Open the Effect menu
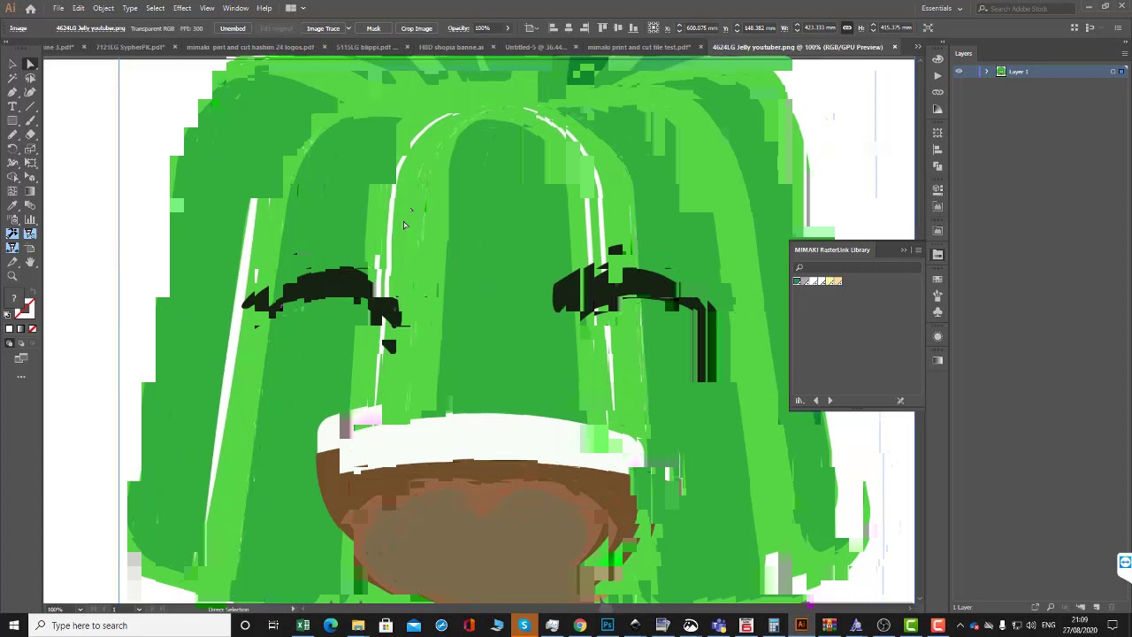Viewport: 1132px width, 637px height. coord(182,8)
